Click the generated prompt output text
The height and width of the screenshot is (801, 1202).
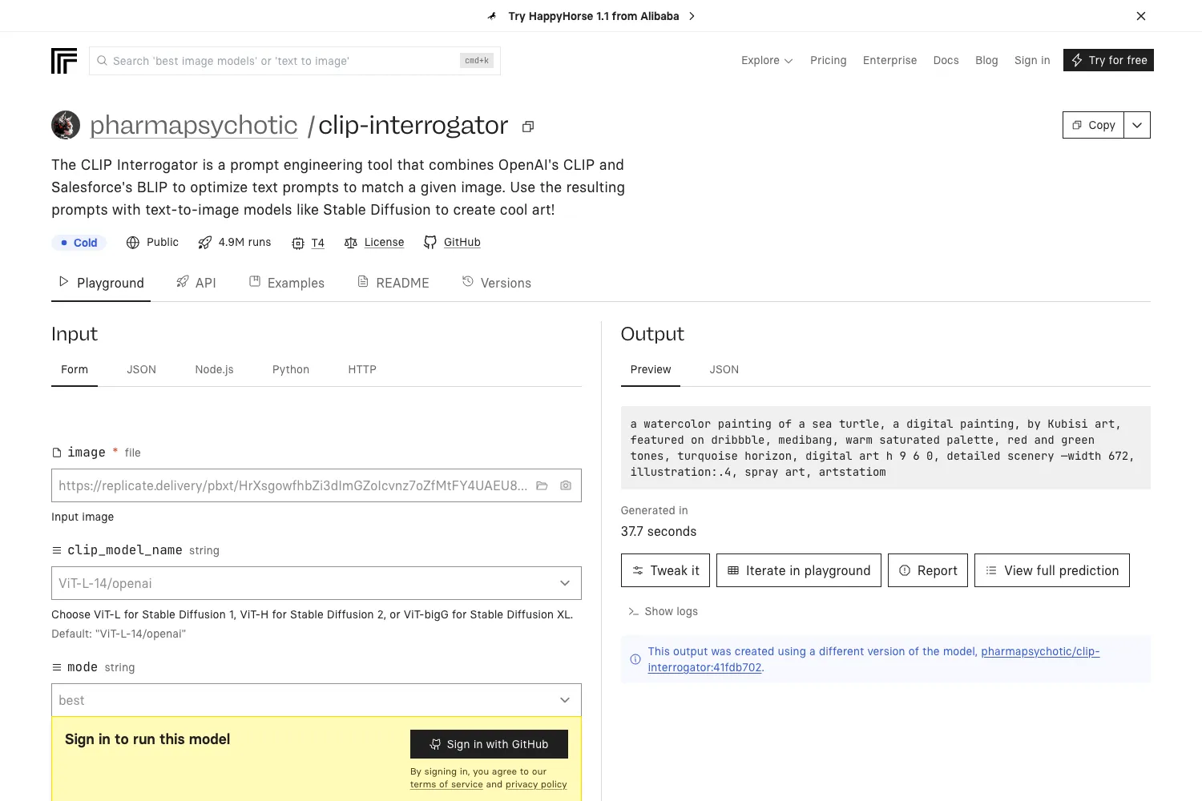[885, 448]
